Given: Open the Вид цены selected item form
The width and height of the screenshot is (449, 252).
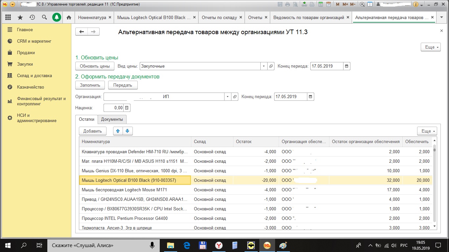Looking at the screenshot, I should click(x=271, y=66).
